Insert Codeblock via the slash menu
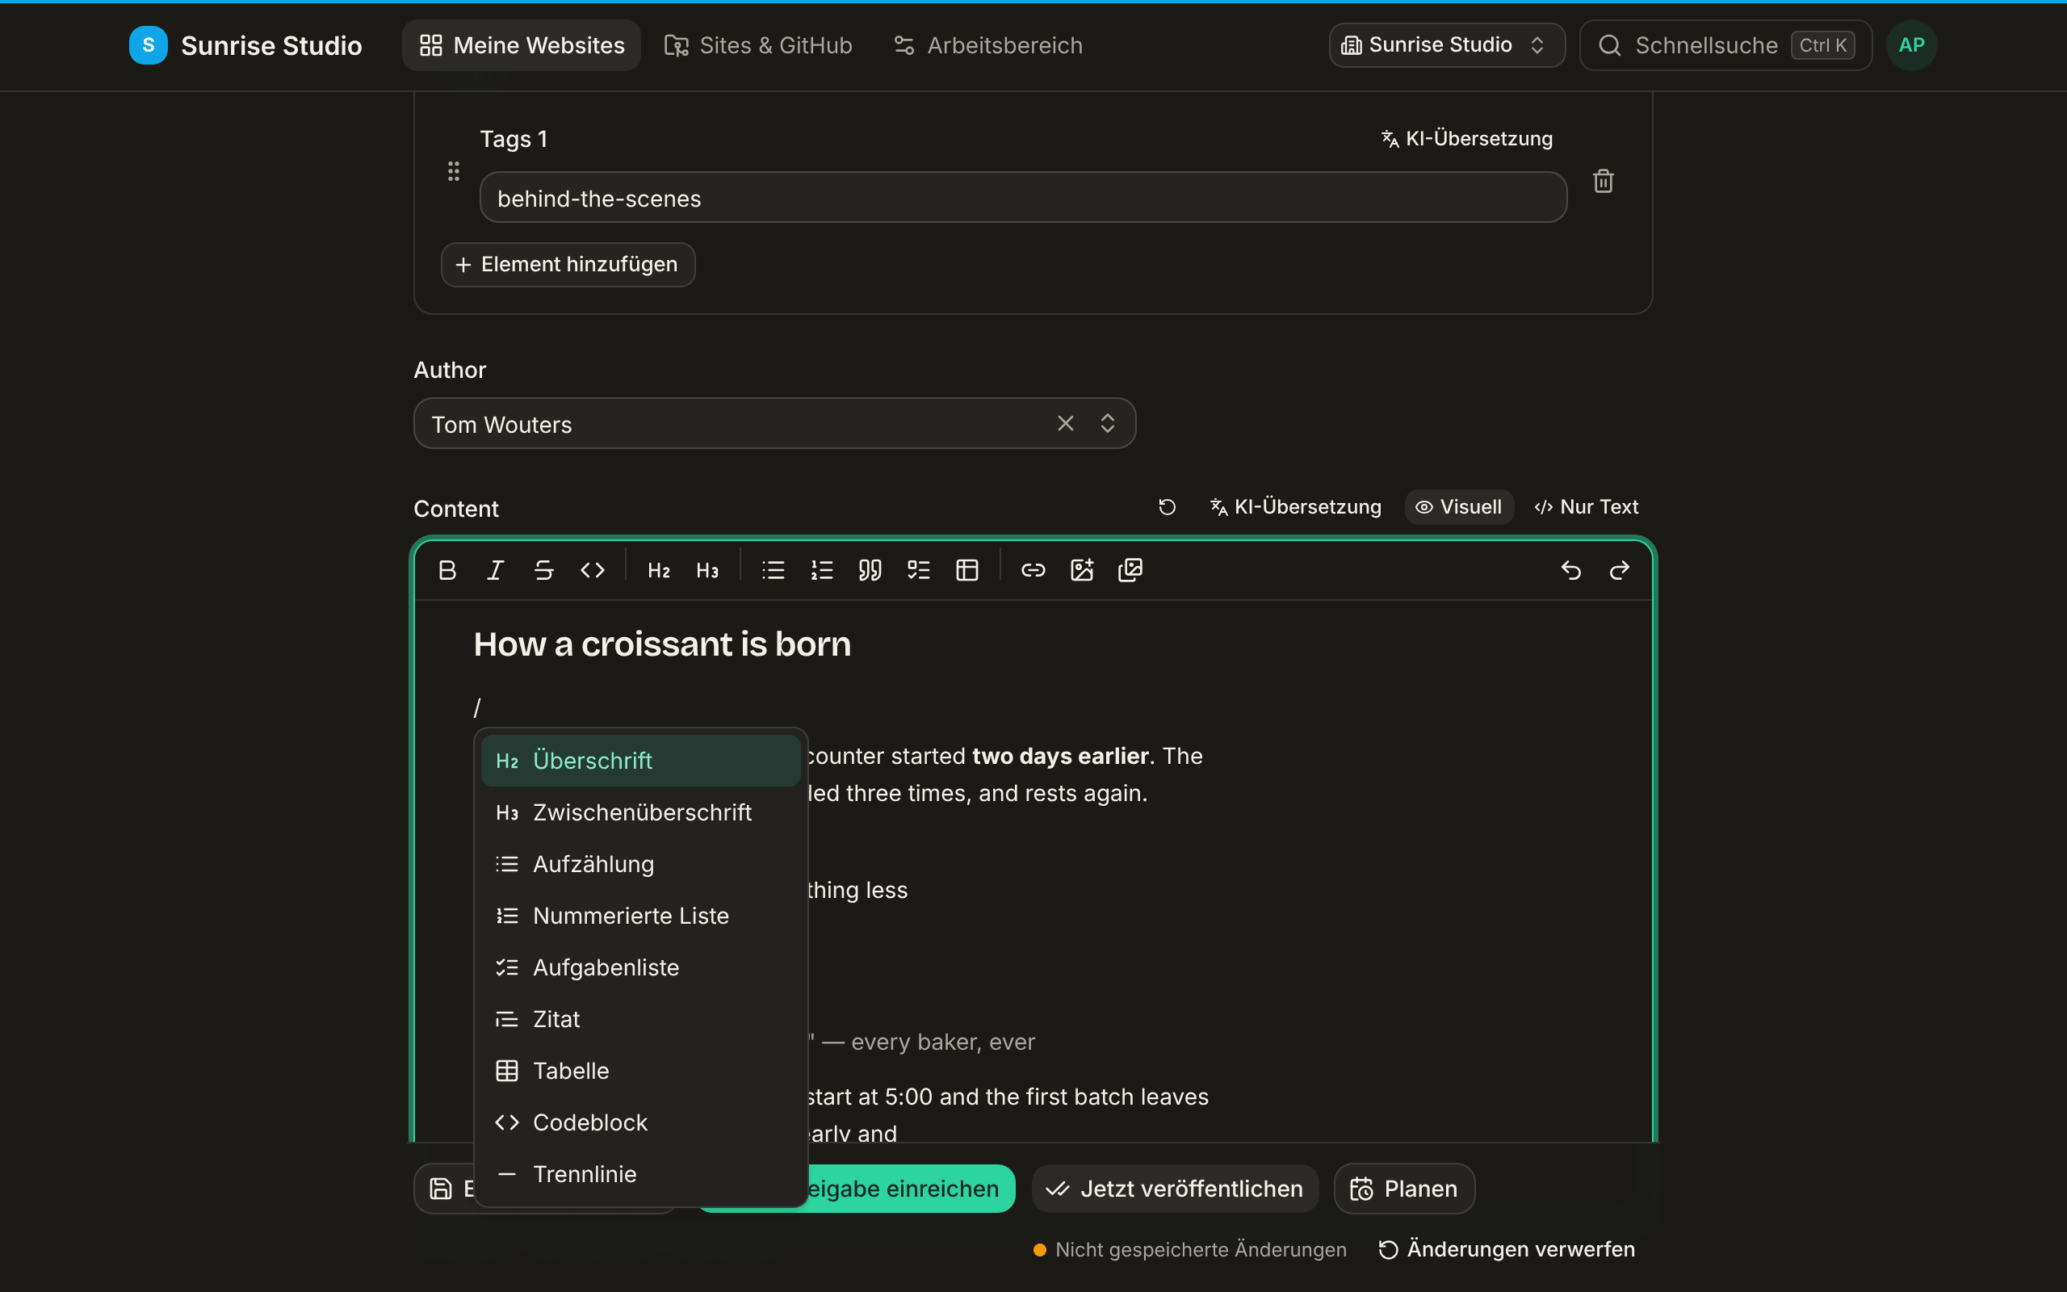 [x=639, y=1122]
